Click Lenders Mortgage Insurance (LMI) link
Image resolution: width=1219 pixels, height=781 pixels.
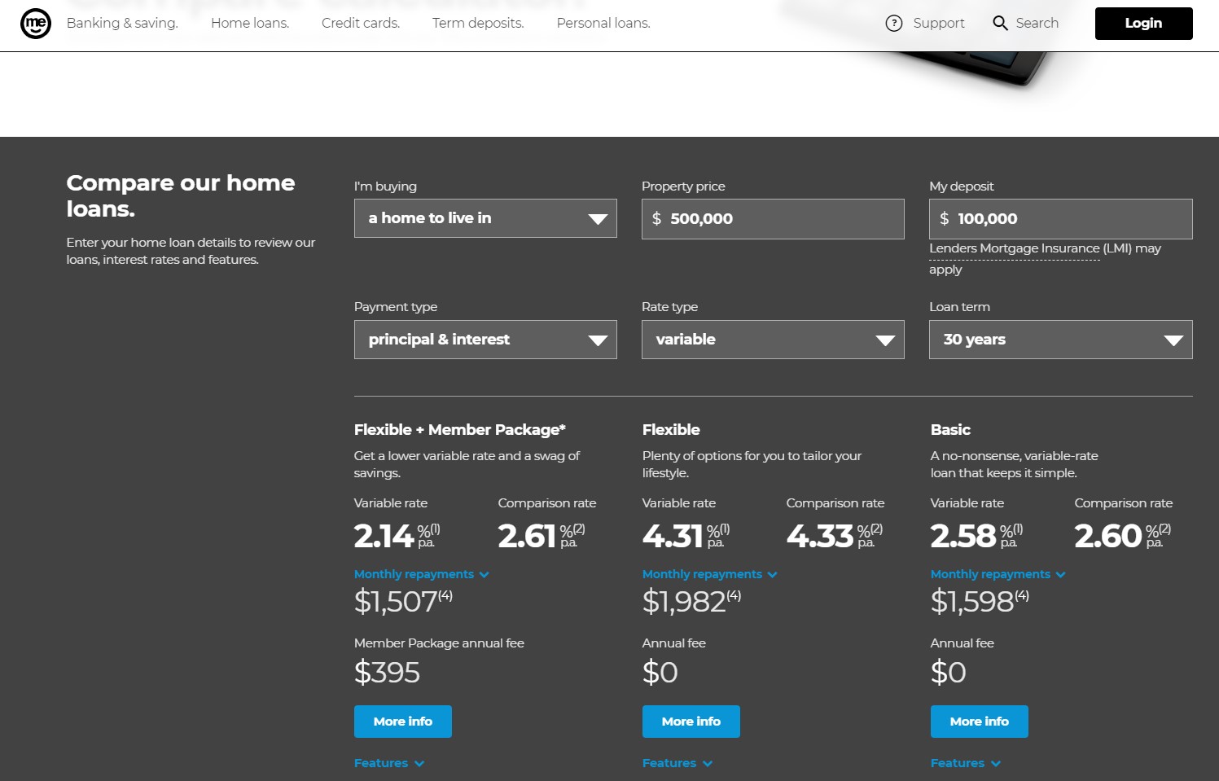(x=1015, y=249)
